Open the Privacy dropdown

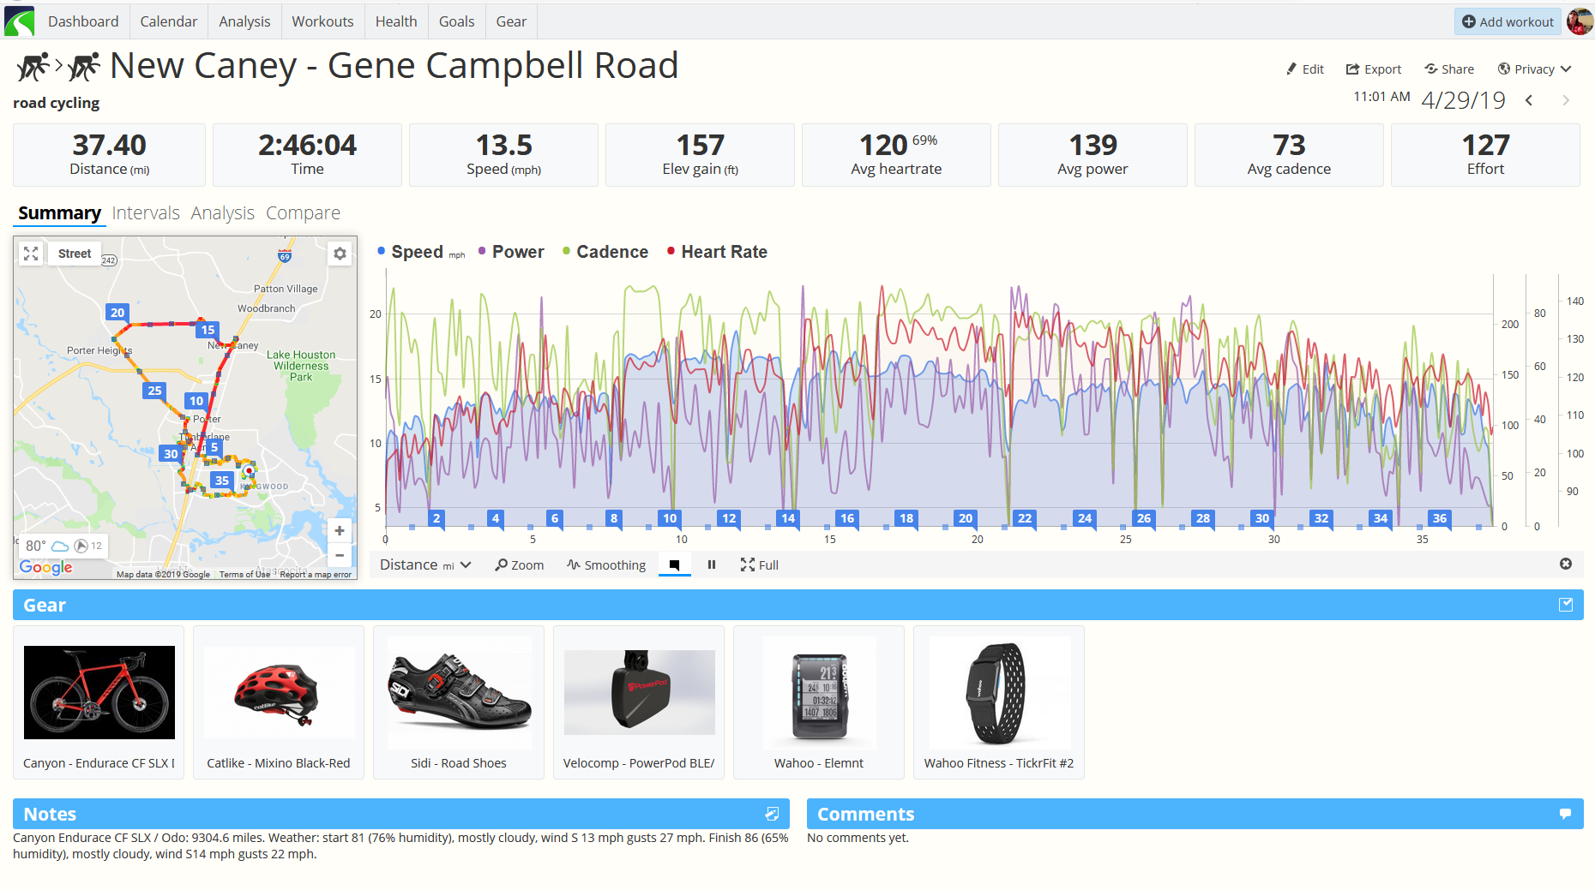pos(1533,69)
